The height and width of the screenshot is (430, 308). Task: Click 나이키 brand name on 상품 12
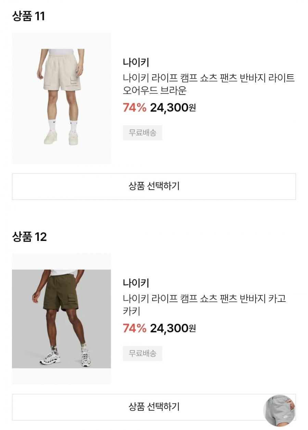[x=136, y=283]
